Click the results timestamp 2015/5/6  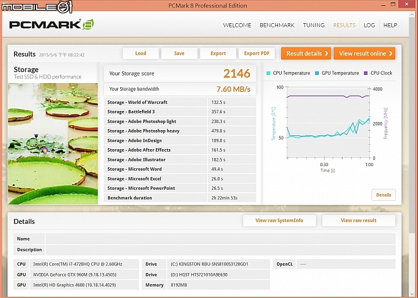tap(62, 55)
